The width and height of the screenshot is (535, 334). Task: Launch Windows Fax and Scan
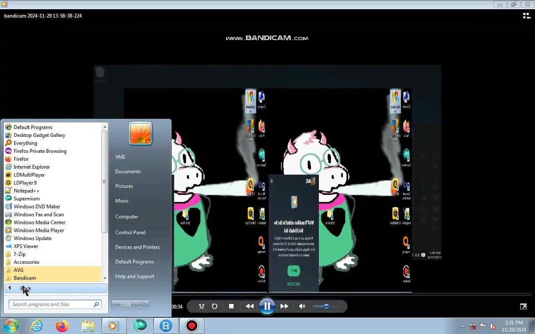click(38, 215)
